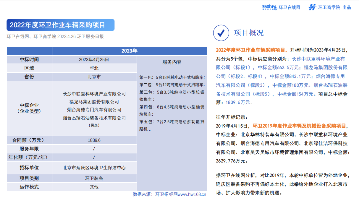Click the 环卫商学院 logo icon

(x=312, y=7)
